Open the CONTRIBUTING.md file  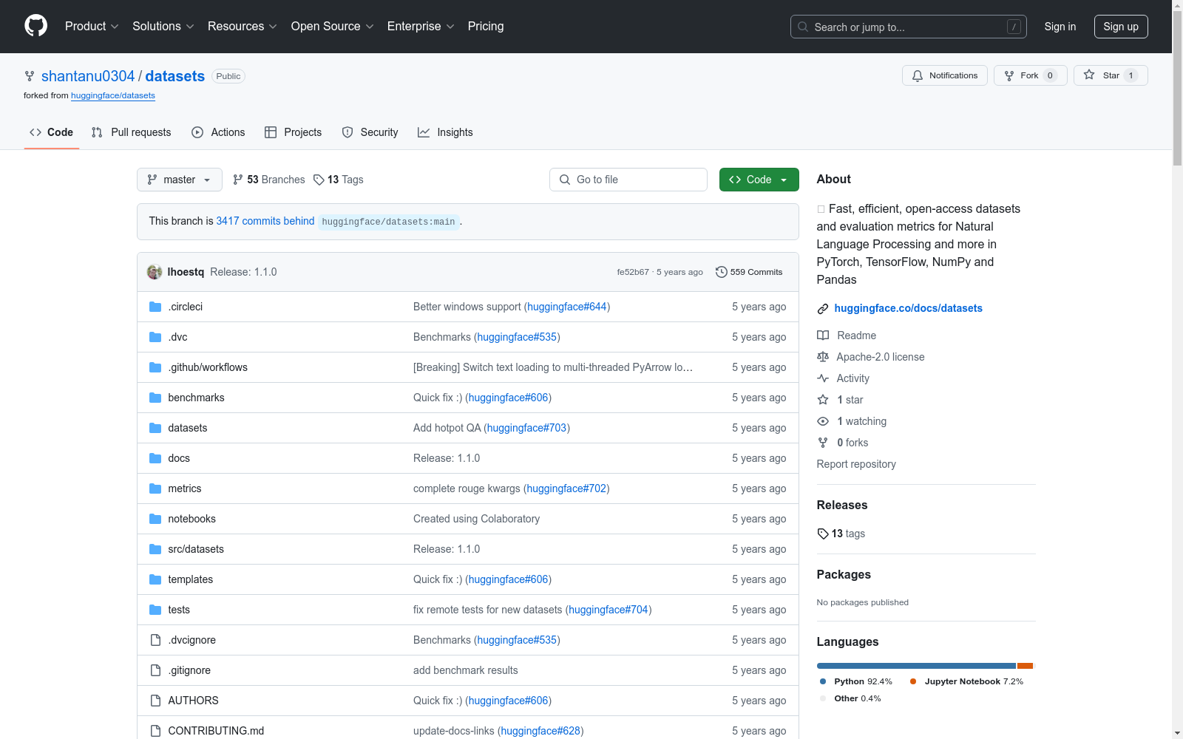click(x=216, y=731)
